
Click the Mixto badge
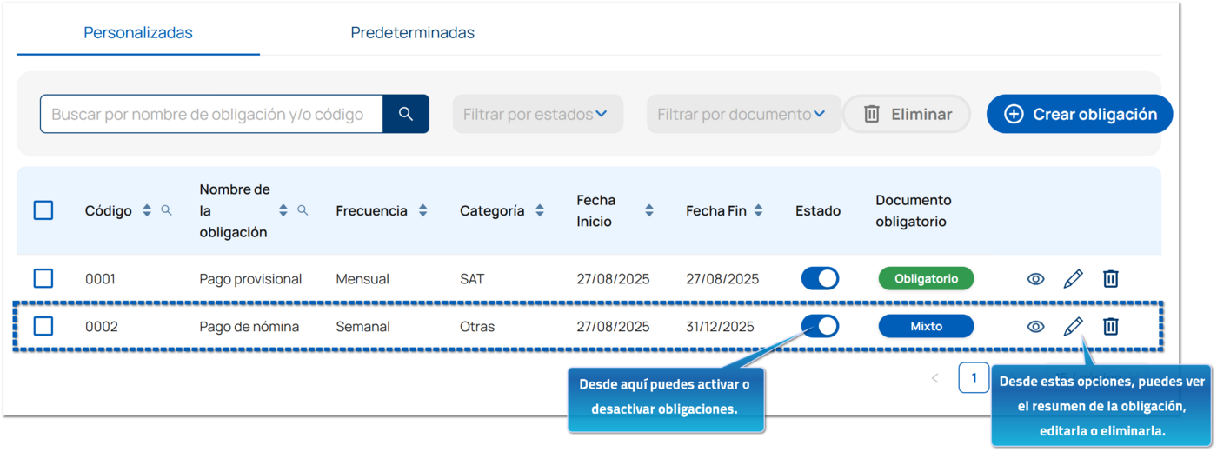click(x=926, y=326)
